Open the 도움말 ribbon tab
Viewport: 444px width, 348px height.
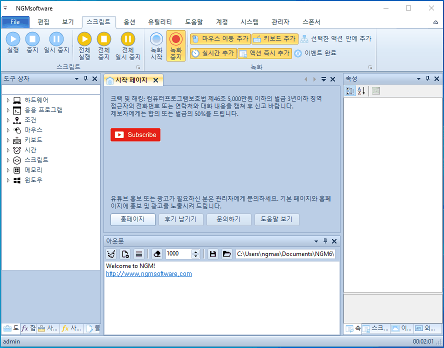194,22
